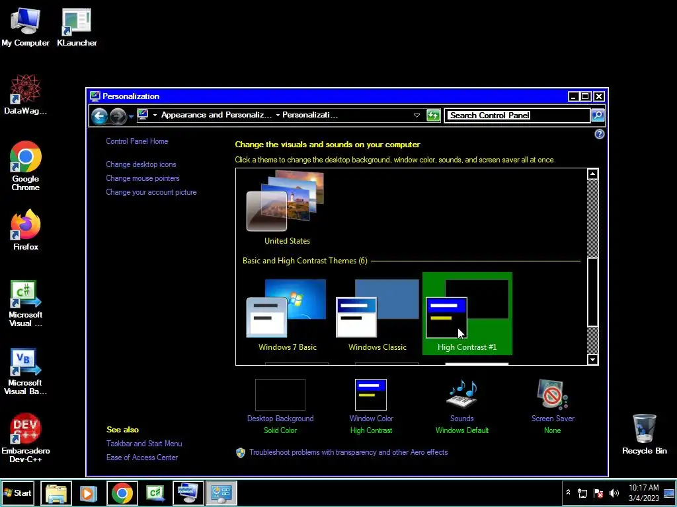Open the Sounds settings icon
This screenshot has width=677, height=507.
461,395
